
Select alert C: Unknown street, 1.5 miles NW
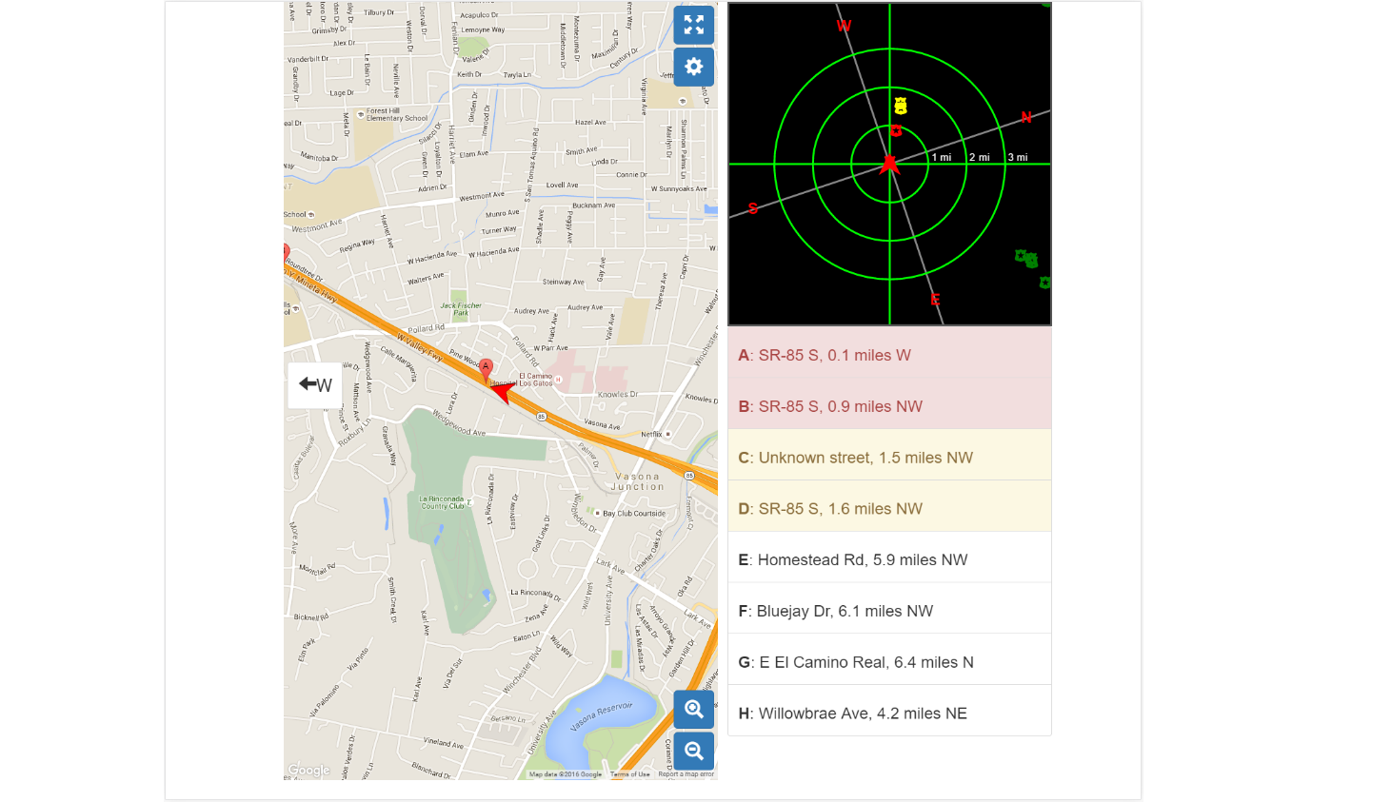[x=889, y=458]
